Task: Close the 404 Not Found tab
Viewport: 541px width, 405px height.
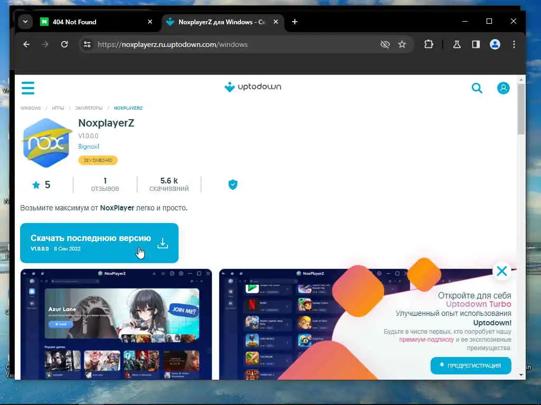Action: click(150, 22)
